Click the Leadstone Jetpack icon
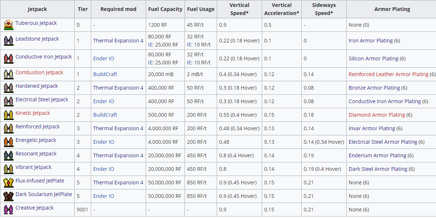This screenshot has width=436, height=218. point(9,40)
